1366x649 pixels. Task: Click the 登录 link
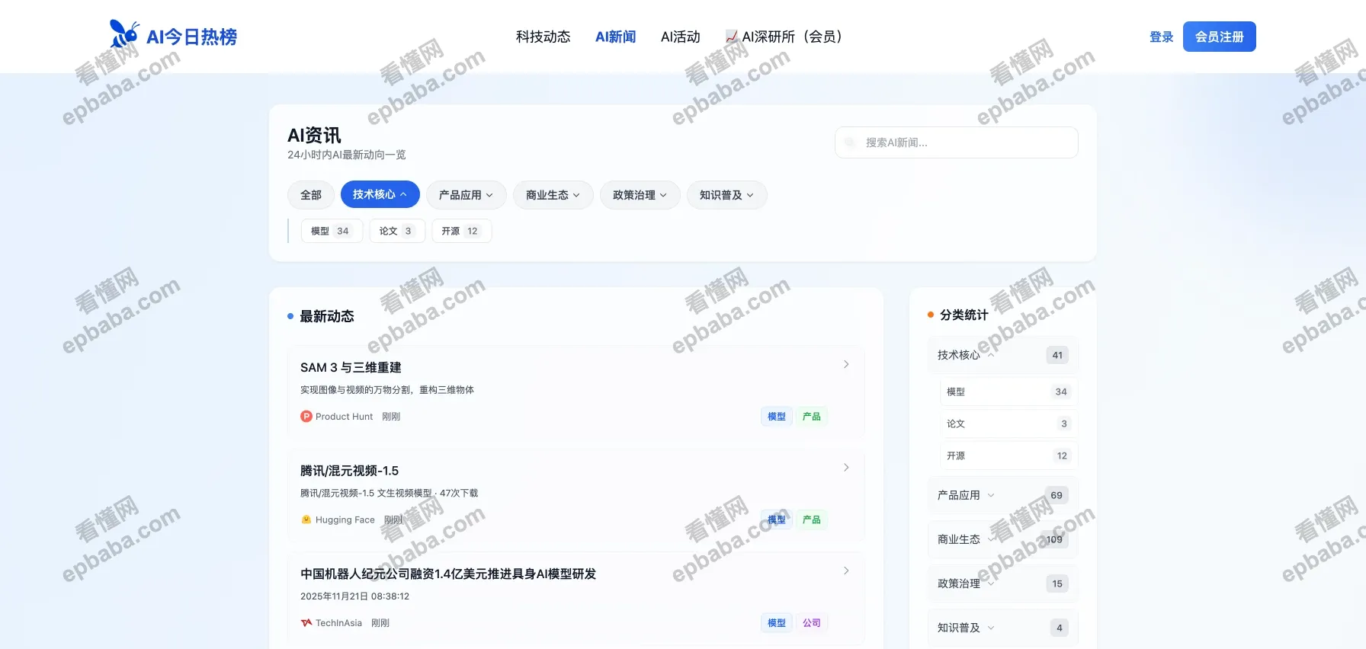tap(1161, 37)
